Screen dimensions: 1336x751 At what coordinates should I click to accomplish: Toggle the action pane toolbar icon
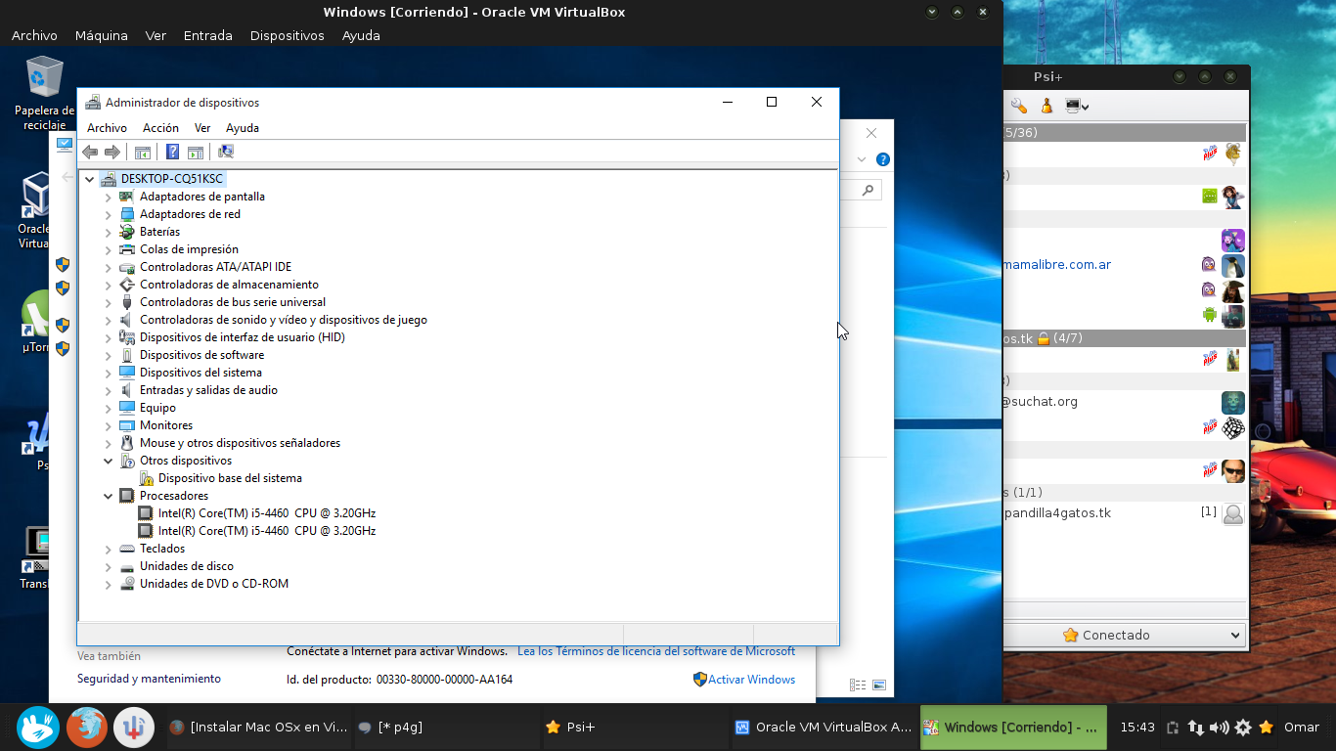click(x=195, y=152)
